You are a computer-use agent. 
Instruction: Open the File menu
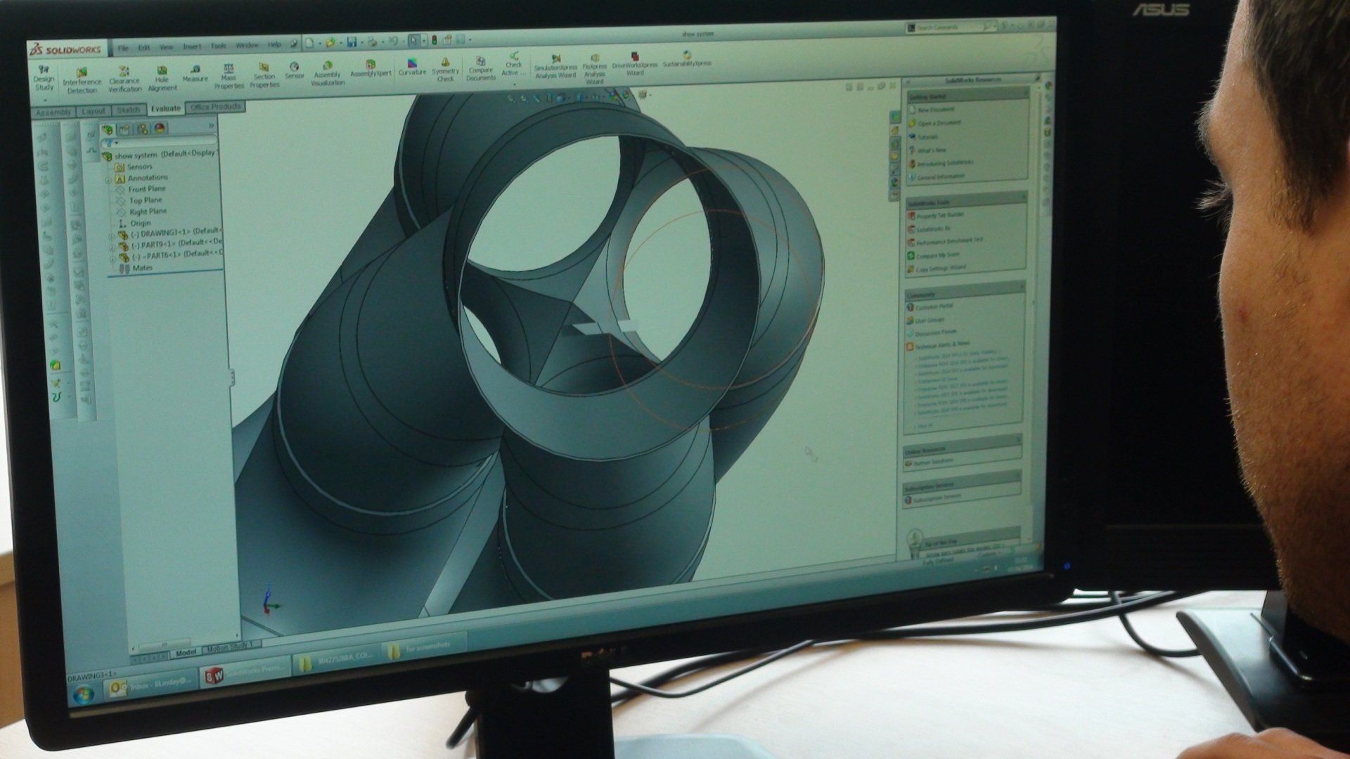(123, 48)
